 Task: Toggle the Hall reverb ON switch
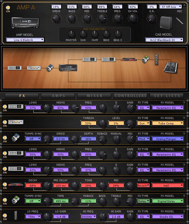5,184
